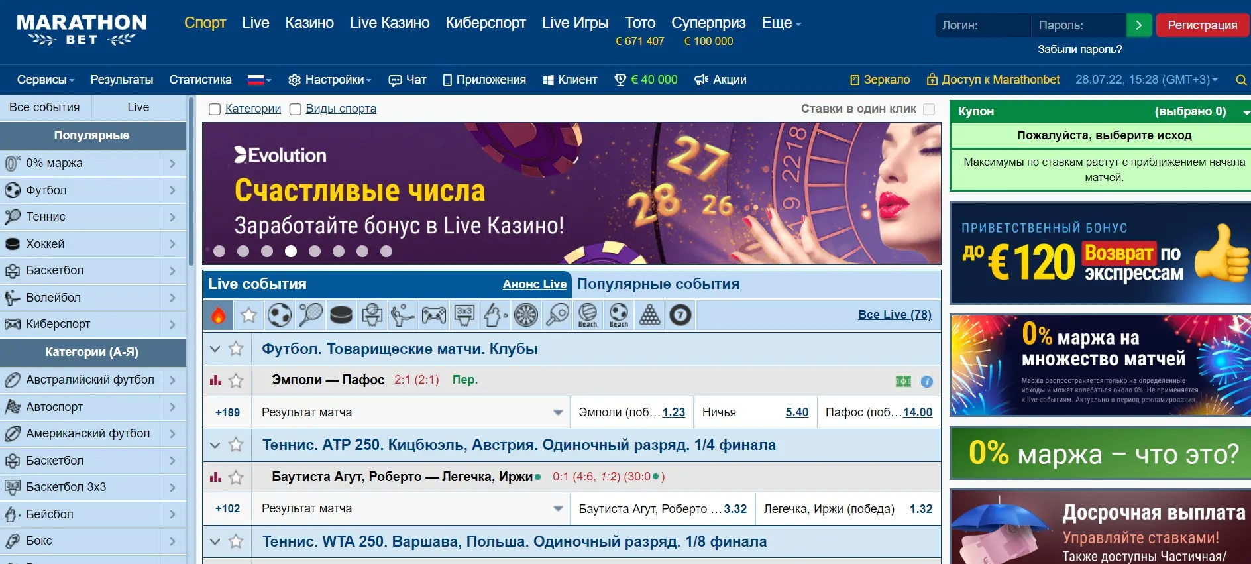
Task: Click the hockey puck filter icon
Action: point(341,315)
